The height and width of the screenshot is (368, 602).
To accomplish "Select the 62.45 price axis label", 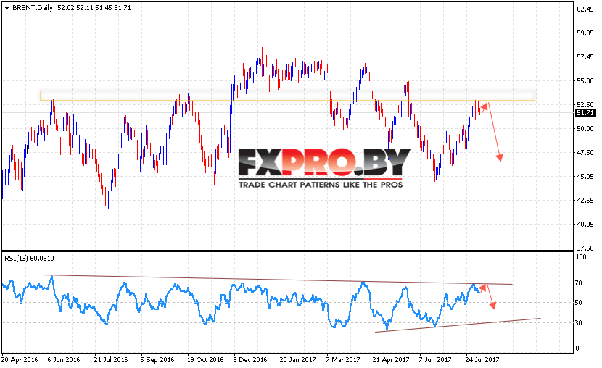I will (x=585, y=9).
